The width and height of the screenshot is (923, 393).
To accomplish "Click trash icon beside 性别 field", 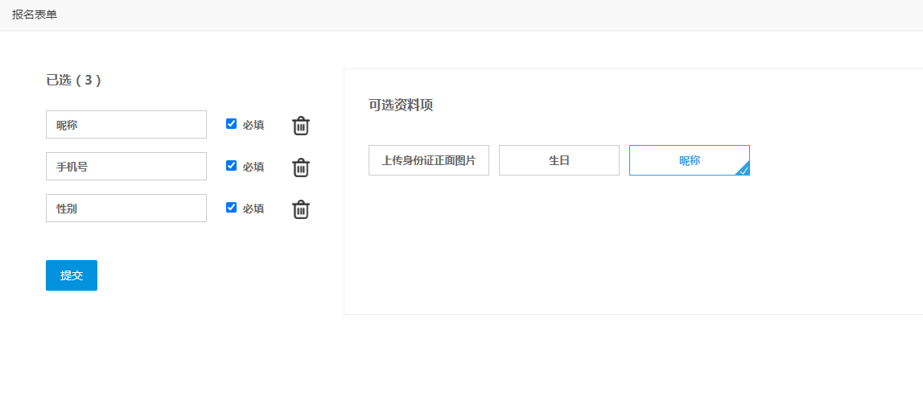I will tap(301, 209).
